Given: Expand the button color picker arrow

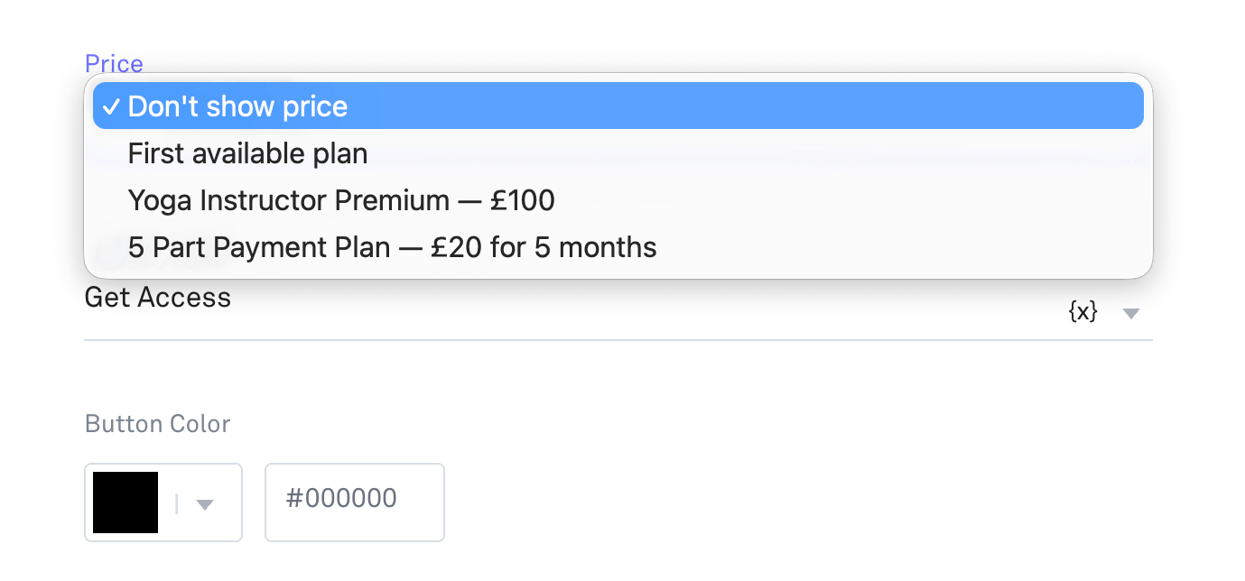Looking at the screenshot, I should coord(205,504).
